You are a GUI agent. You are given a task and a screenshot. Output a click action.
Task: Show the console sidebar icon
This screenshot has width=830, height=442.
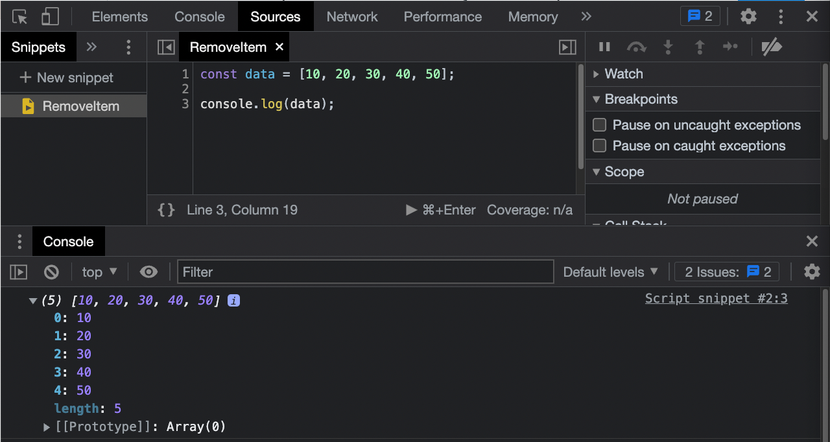(x=18, y=272)
